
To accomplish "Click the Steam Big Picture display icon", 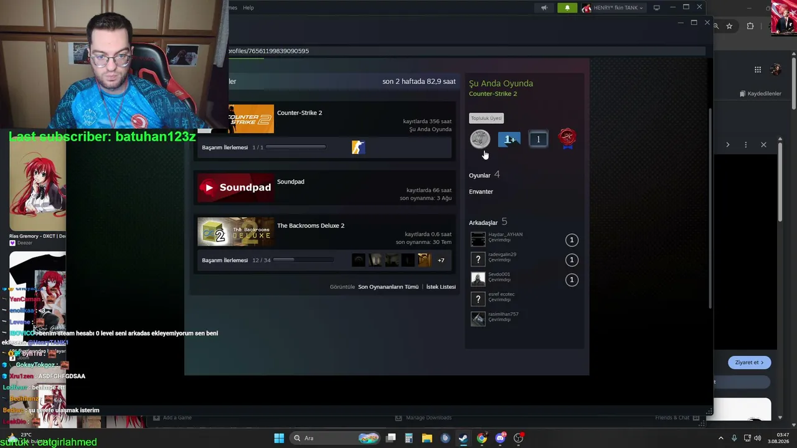I will click(656, 8).
